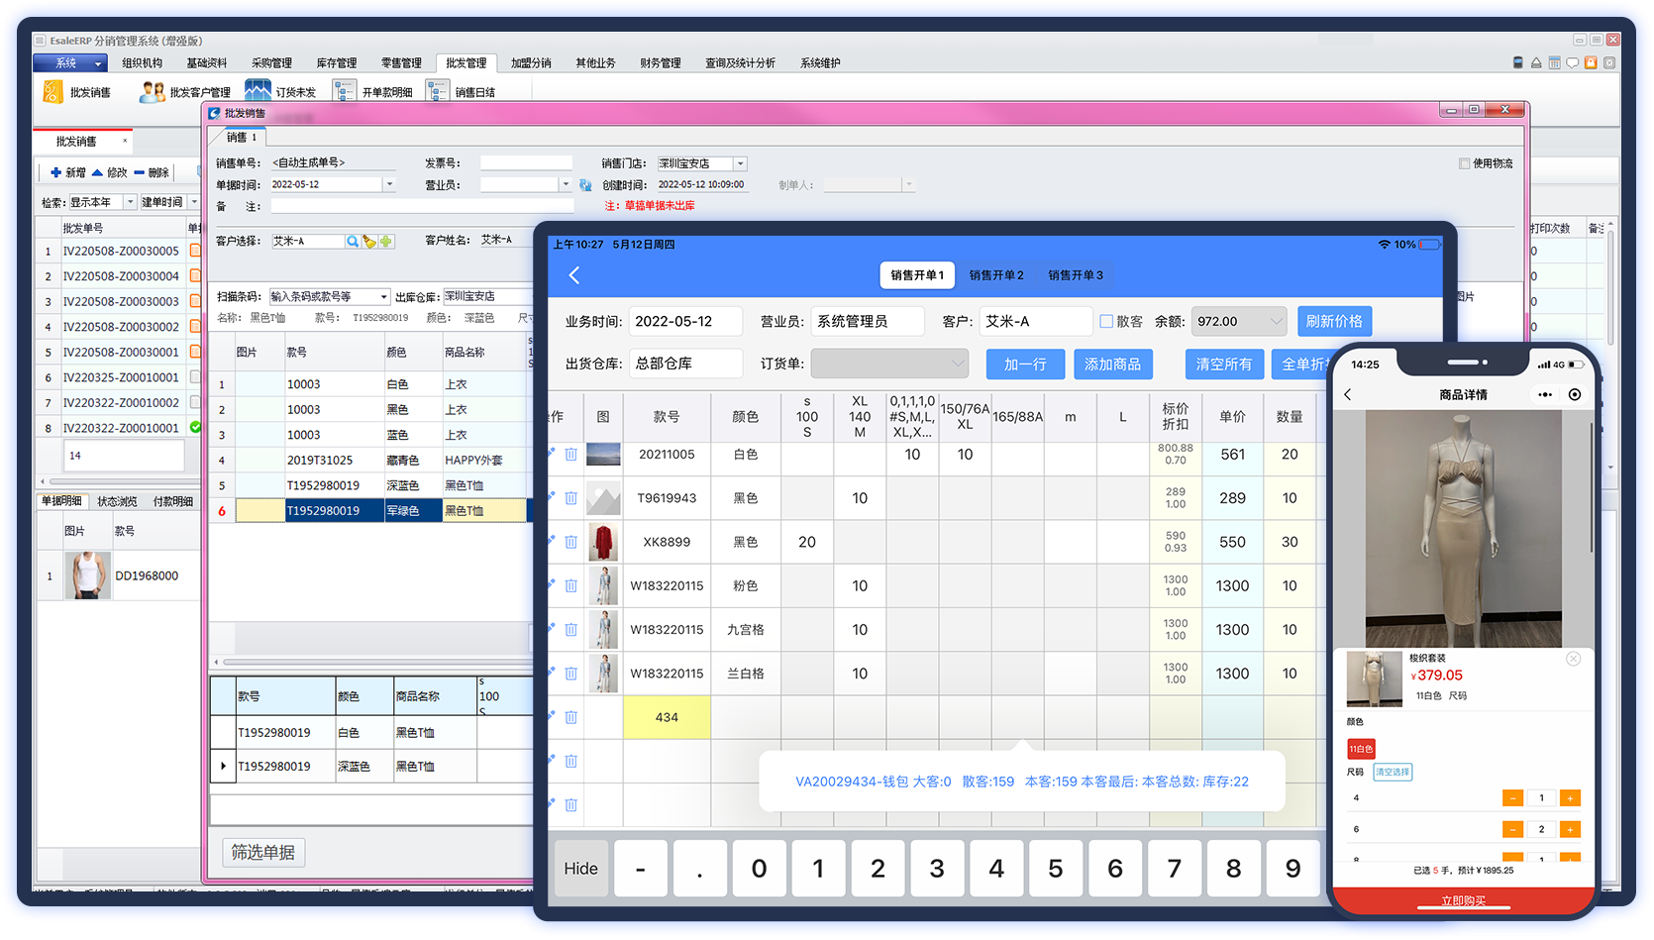Open the 开单款明细 report icon
Image resolution: width=1654 pixels, height=940 pixels.
click(345, 91)
